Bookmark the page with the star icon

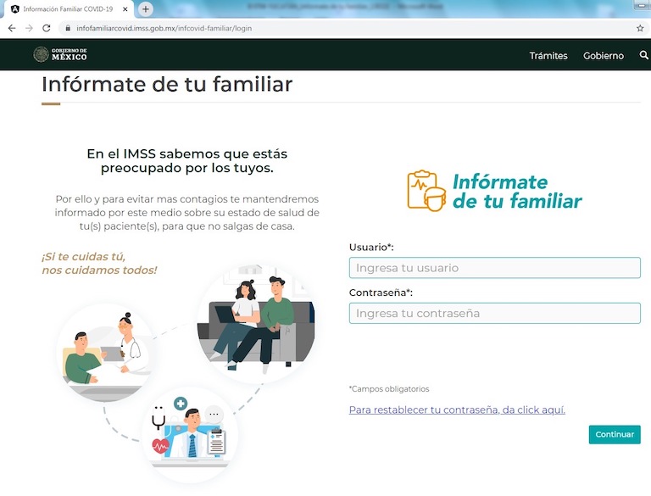point(640,28)
